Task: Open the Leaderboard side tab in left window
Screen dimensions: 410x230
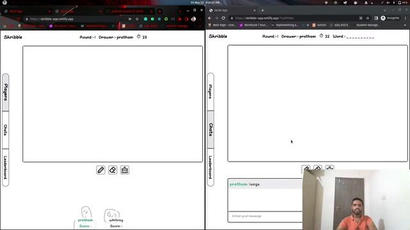Action: coord(6,167)
